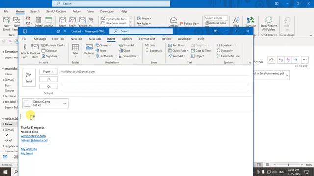
Task: Open Windows Start menu
Action: pyautogui.click(x=5, y=172)
